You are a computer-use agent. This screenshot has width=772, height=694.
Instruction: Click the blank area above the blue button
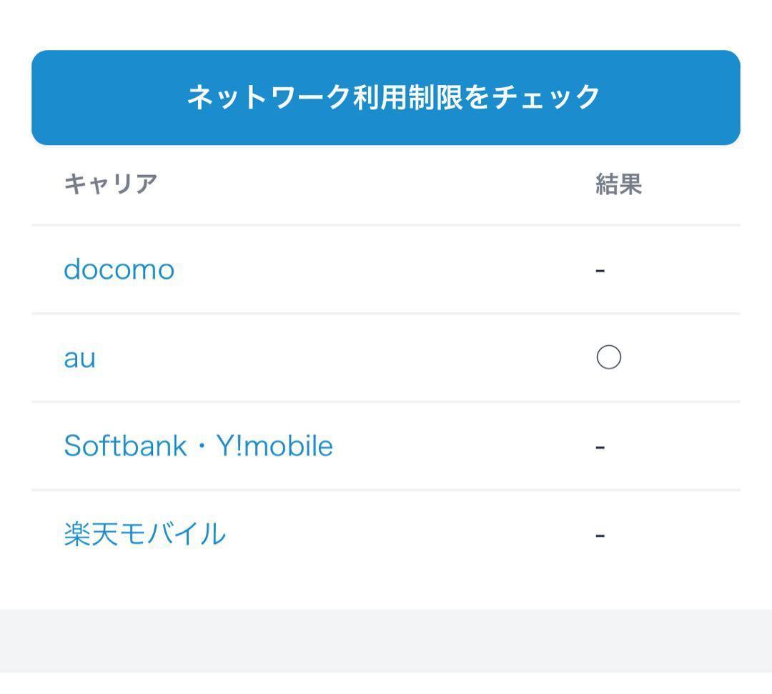(386, 25)
